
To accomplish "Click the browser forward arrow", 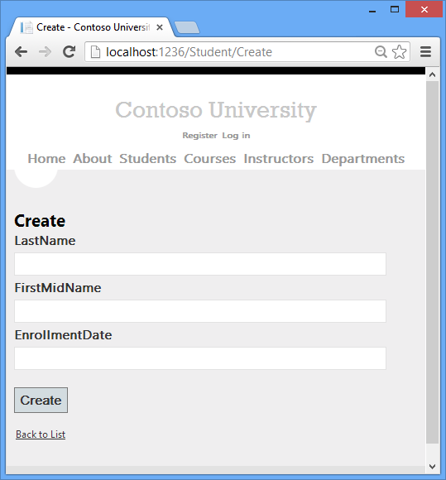I will point(46,52).
